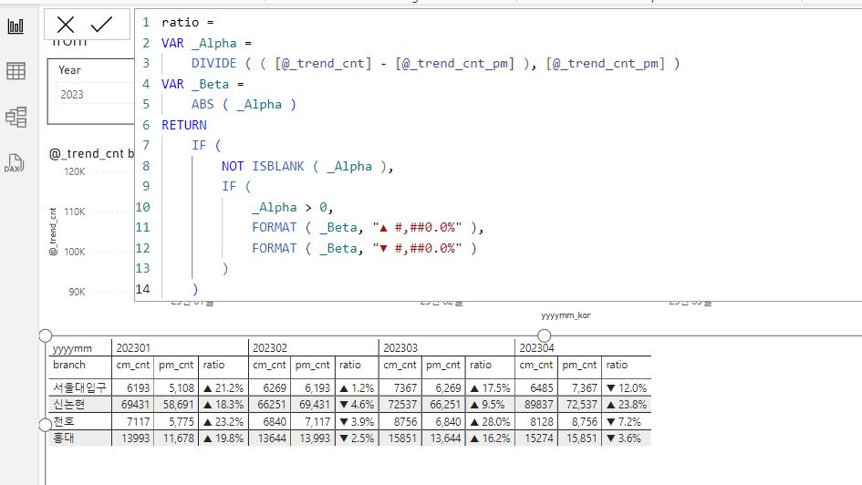Click the yyyymm_kor axis title
This screenshot has height=485, width=862.
(x=566, y=315)
